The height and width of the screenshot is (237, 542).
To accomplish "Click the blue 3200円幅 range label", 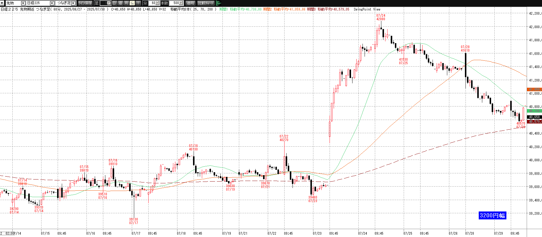I will (x=492, y=216).
